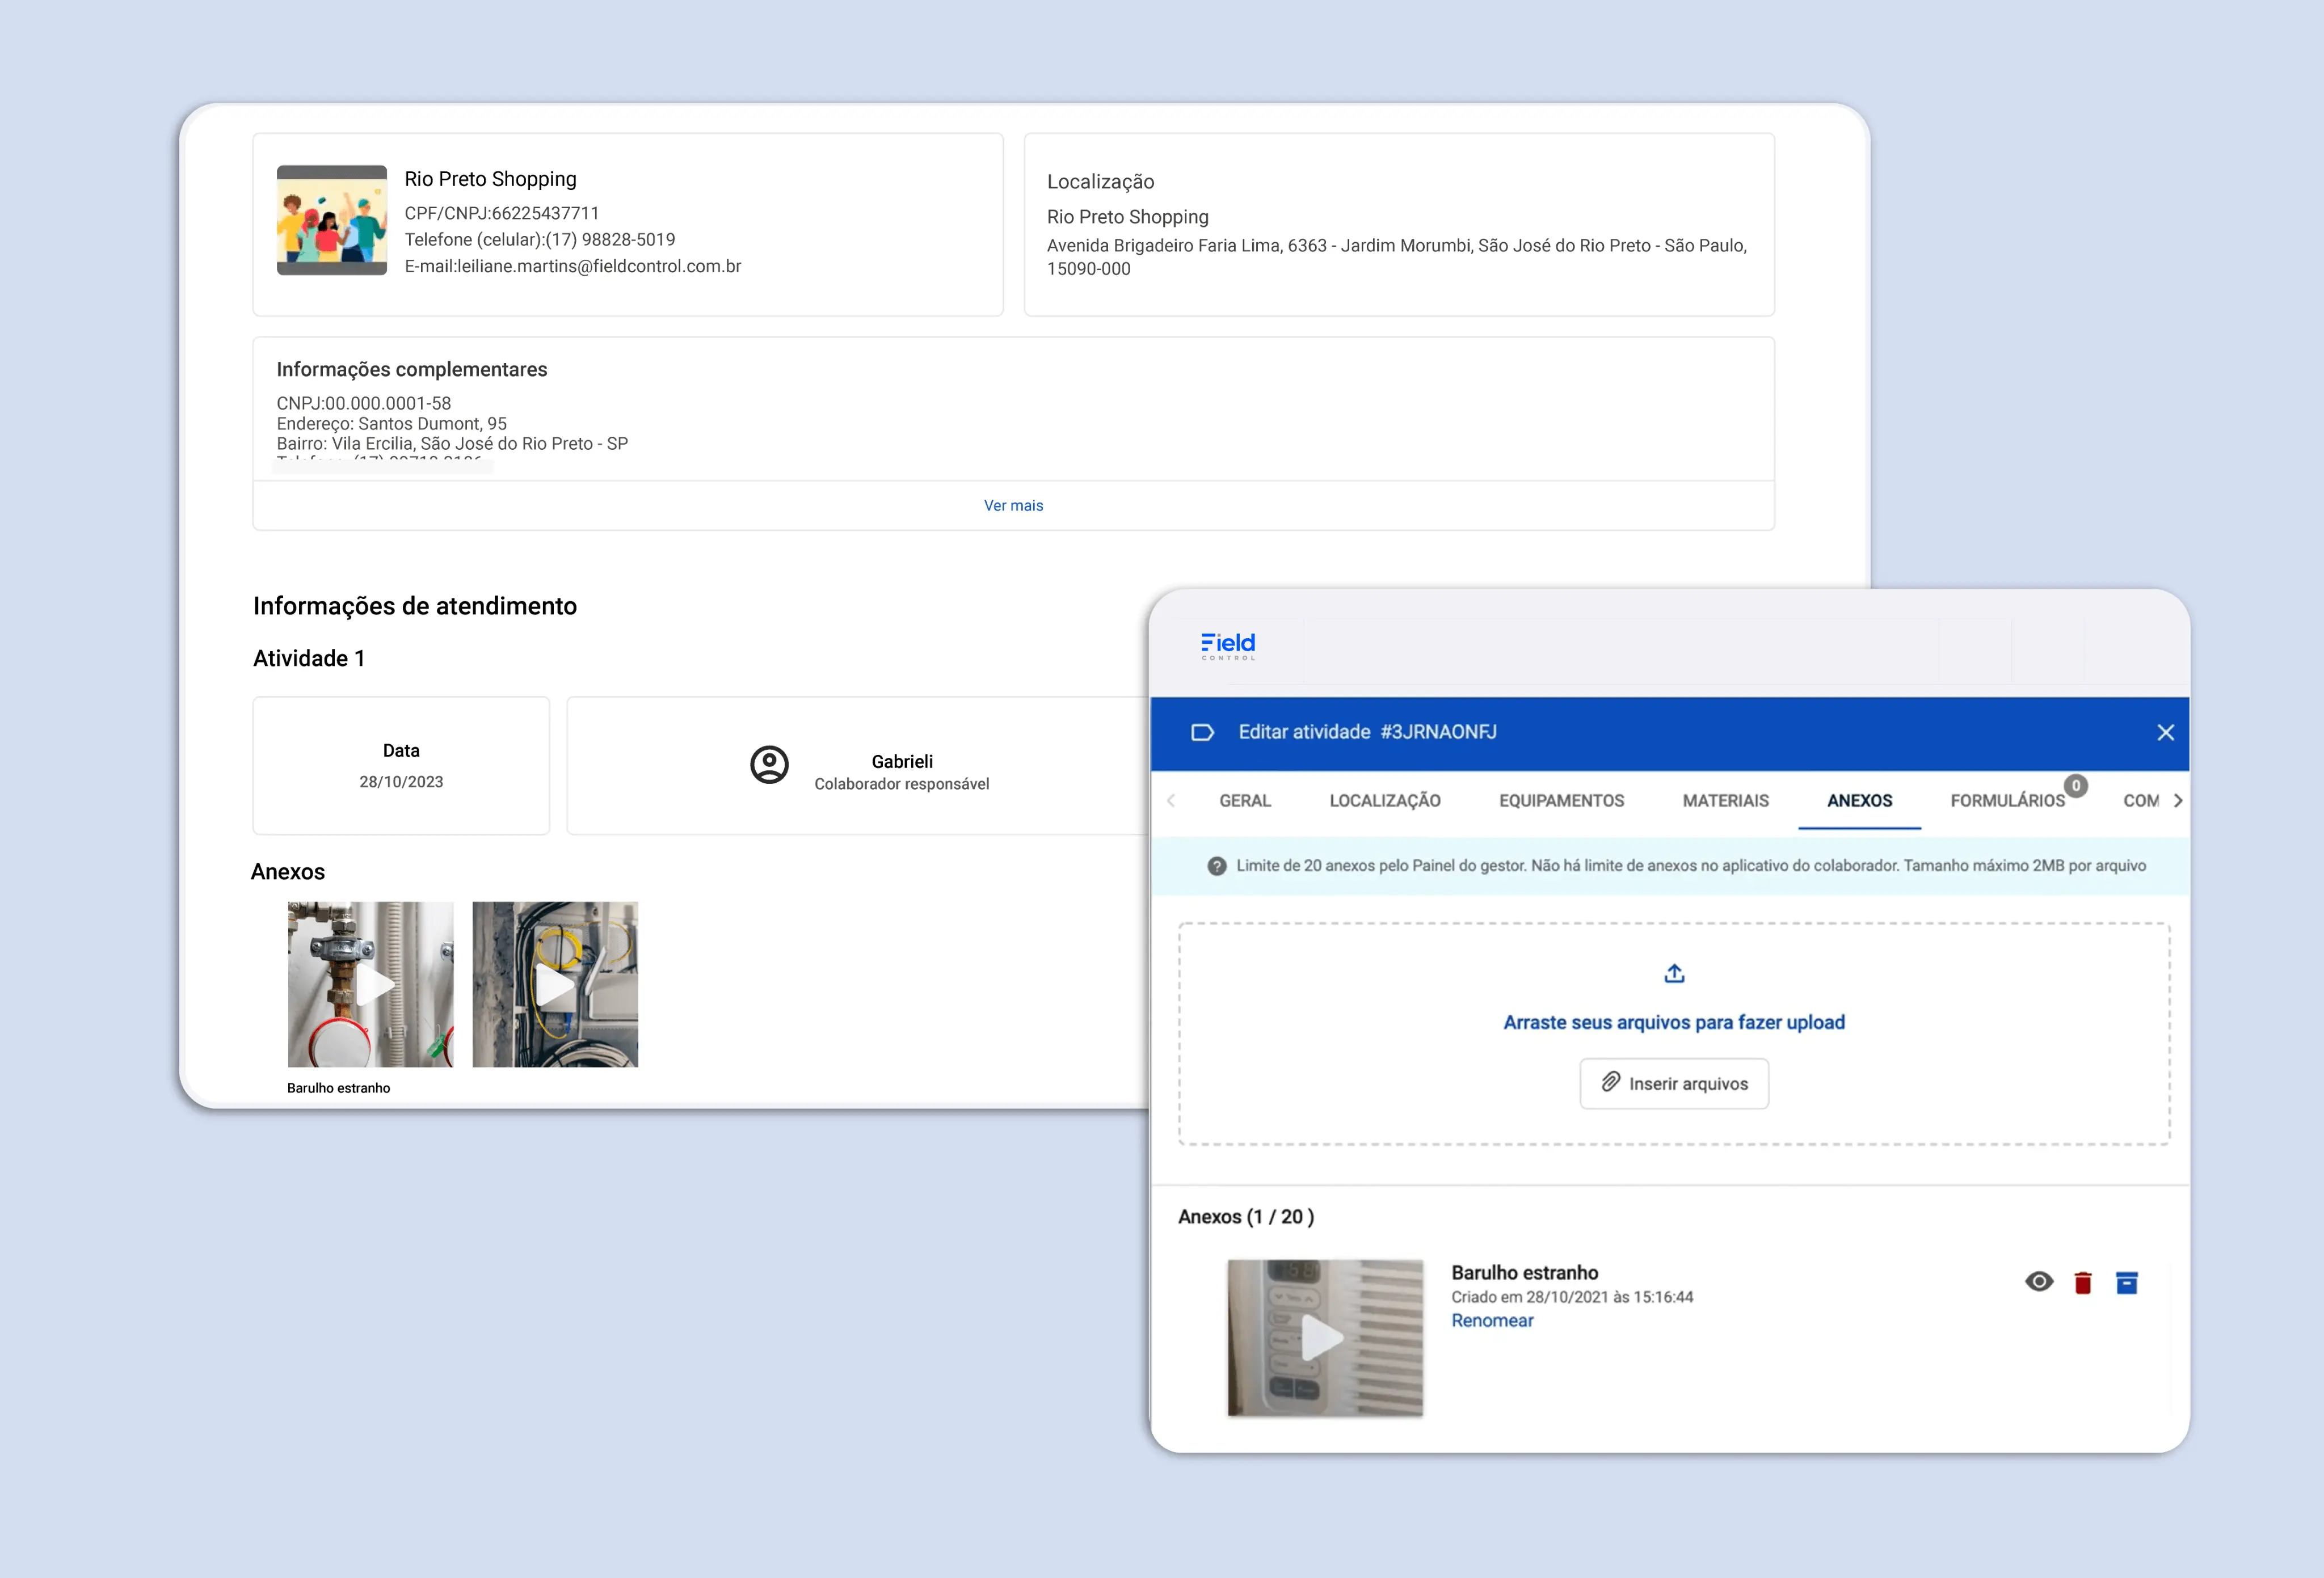Click the 'Informações de atendimento' heading
This screenshot has width=2324, height=1578.
click(x=415, y=606)
